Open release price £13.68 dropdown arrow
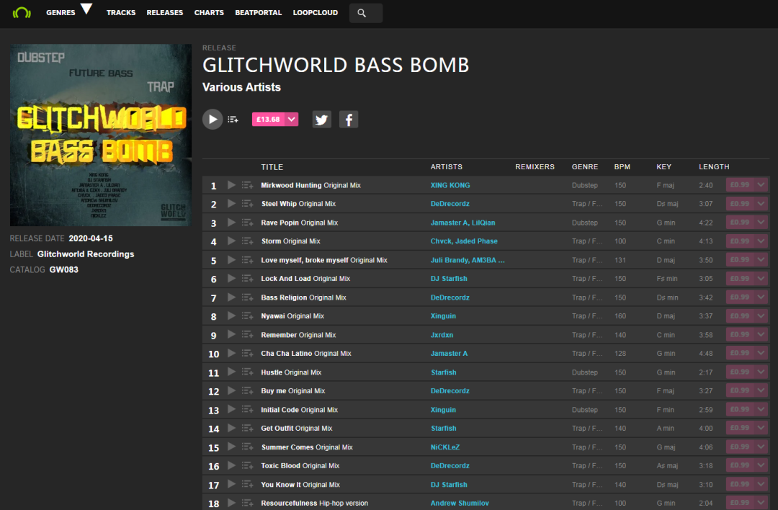The image size is (778, 510). point(292,119)
